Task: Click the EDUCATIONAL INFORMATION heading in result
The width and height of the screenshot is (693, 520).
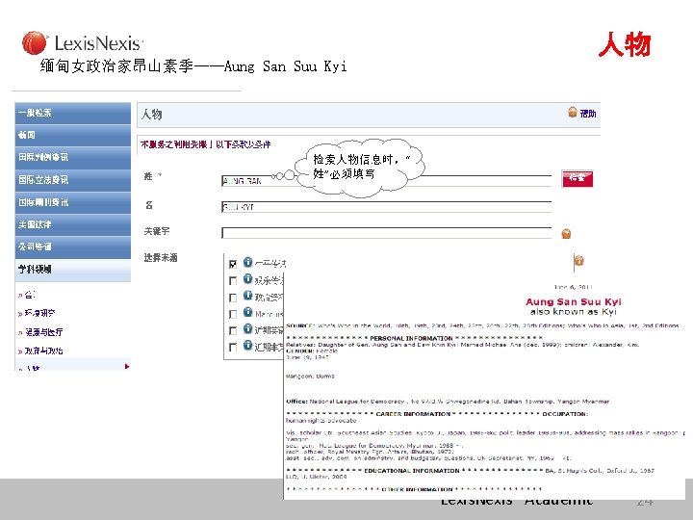Action: (x=412, y=471)
